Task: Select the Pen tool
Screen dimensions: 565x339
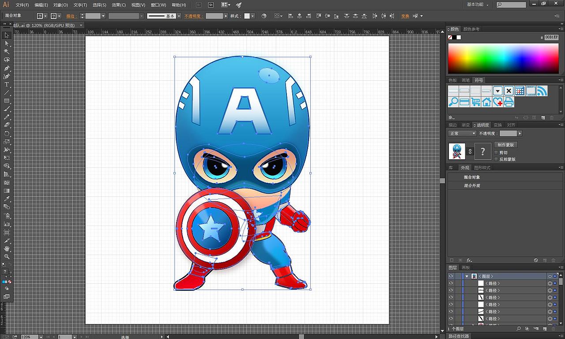Action: (x=7, y=68)
